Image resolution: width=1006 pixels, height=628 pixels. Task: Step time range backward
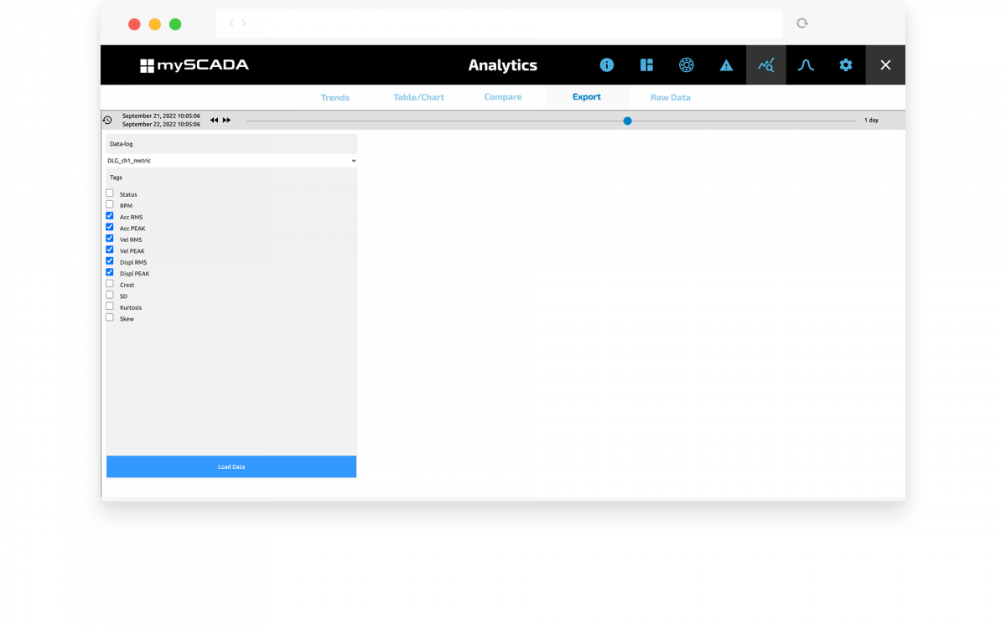(214, 120)
